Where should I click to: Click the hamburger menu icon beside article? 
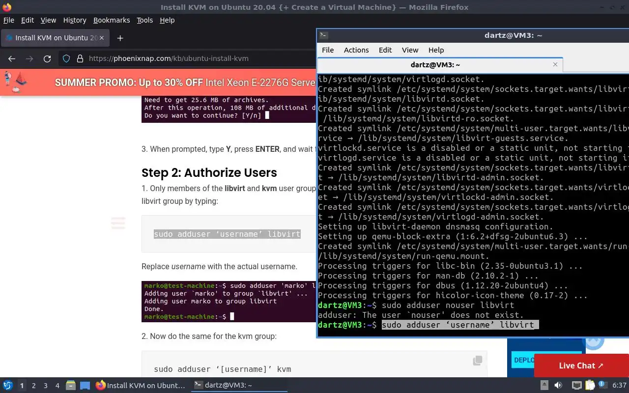tap(118, 223)
